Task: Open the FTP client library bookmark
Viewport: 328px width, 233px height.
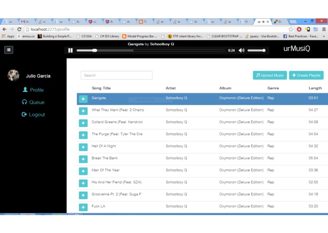Action: [185, 36]
